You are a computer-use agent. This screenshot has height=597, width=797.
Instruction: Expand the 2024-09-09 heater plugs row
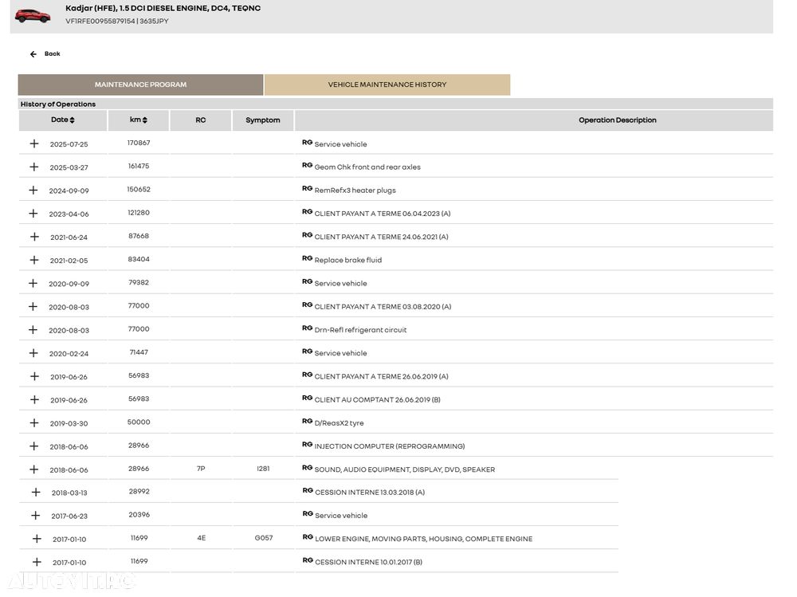pos(33,190)
